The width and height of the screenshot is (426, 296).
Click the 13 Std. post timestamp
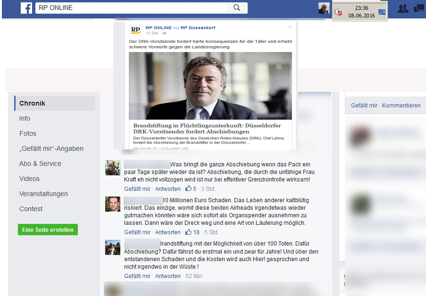pyautogui.click(x=152, y=33)
